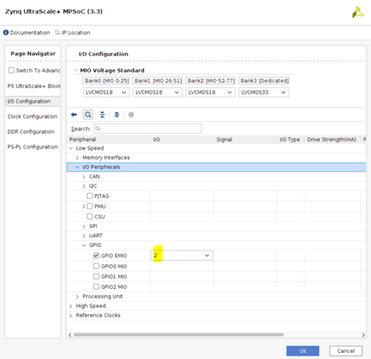Collapse I/O Peripherals node
Screen dimensions: 371x359
point(77,167)
